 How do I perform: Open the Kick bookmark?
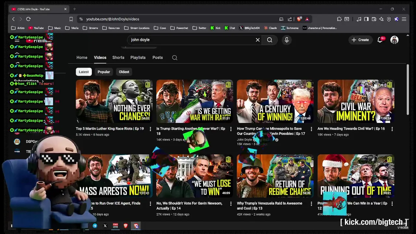pos(215,28)
